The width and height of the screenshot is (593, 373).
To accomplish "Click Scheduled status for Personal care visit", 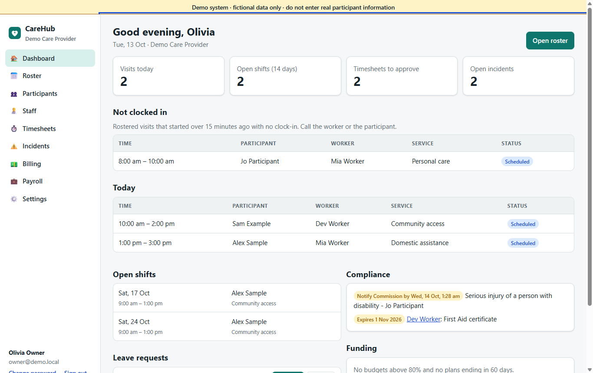I will (517, 161).
